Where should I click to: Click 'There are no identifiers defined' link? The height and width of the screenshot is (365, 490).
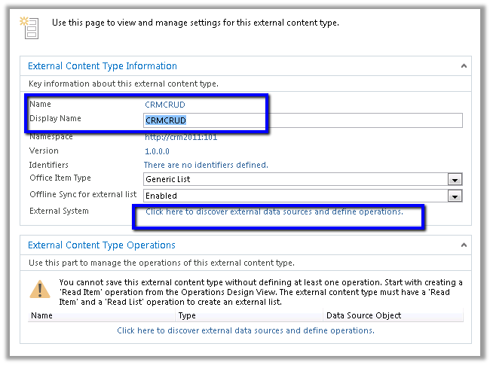click(x=205, y=165)
